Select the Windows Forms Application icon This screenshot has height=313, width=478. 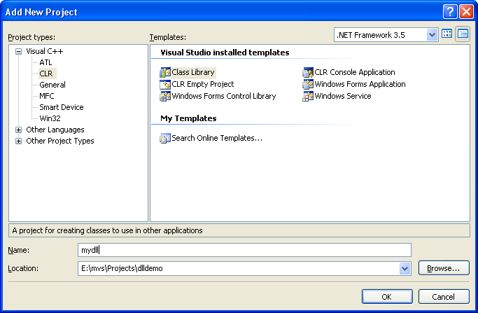point(308,84)
